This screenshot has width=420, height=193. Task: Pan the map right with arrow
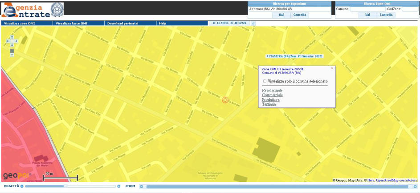point(16,41)
